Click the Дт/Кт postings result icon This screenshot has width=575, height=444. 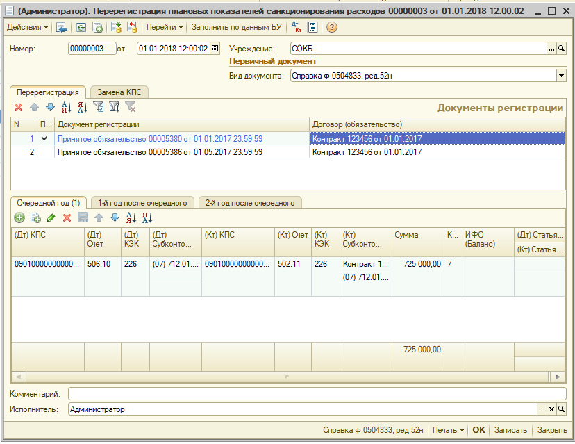[297, 27]
